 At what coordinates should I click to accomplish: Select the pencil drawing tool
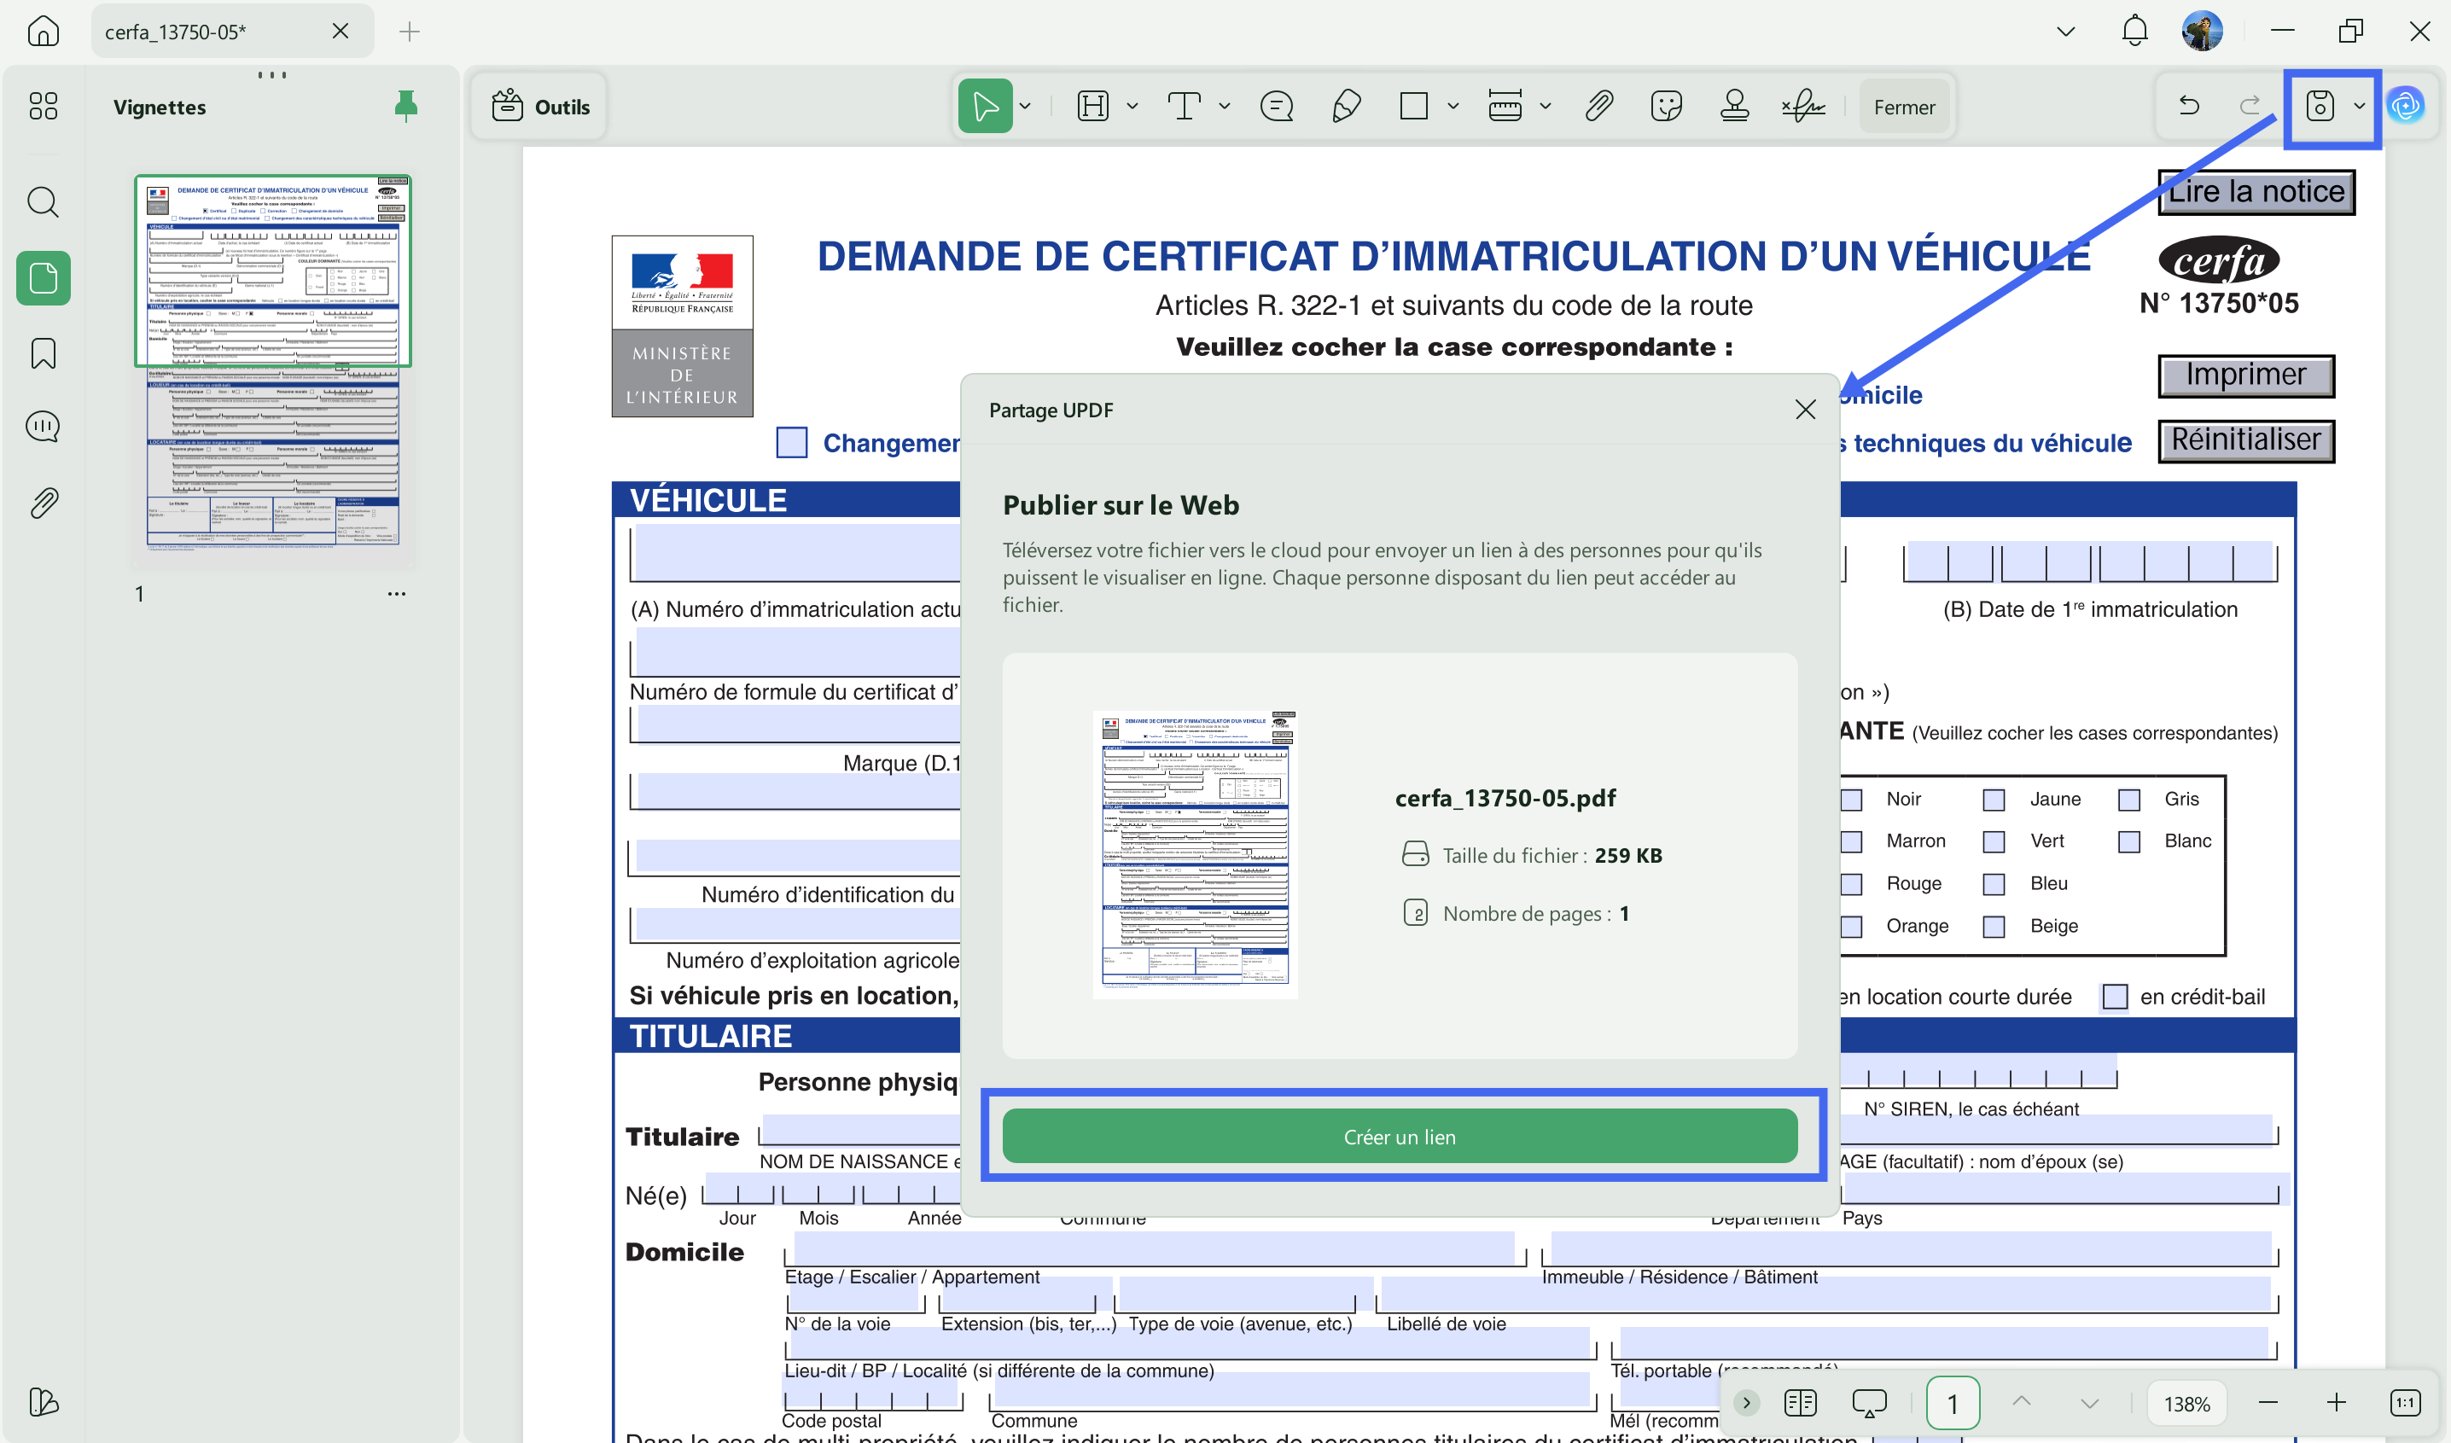pos(1346,106)
